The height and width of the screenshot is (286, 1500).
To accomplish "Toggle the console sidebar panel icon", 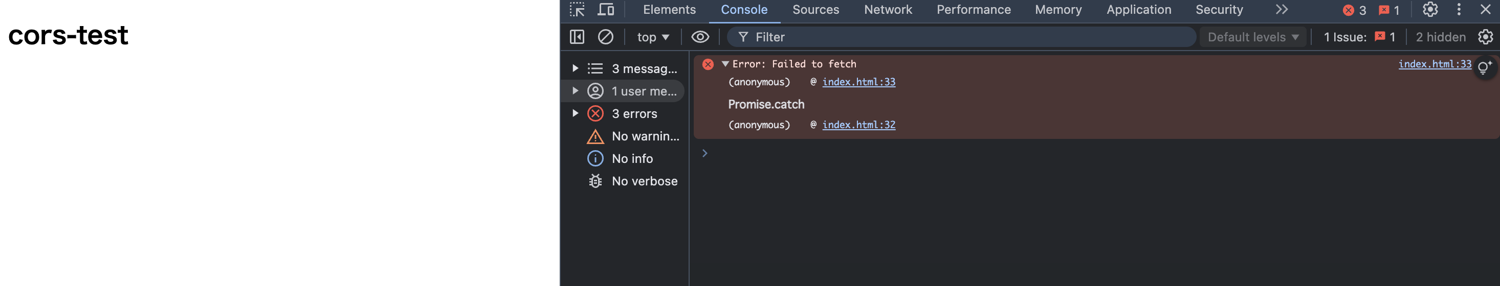I will click(x=577, y=37).
